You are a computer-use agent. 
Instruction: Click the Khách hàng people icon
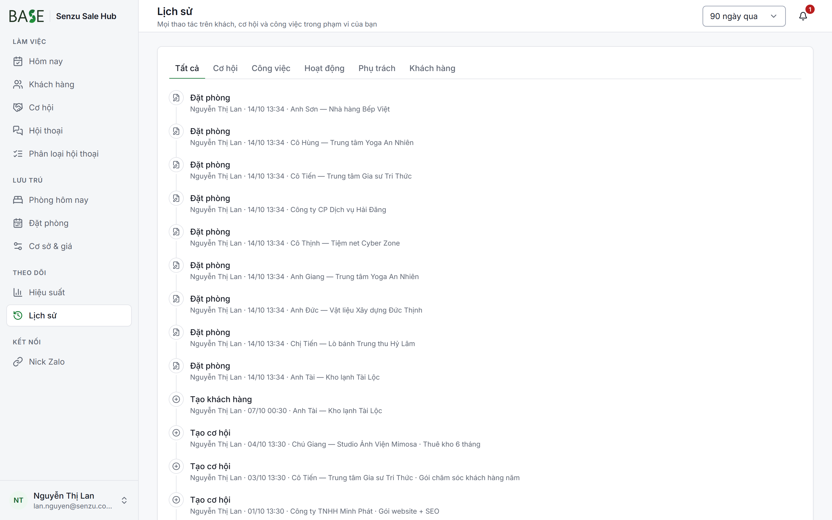(18, 84)
